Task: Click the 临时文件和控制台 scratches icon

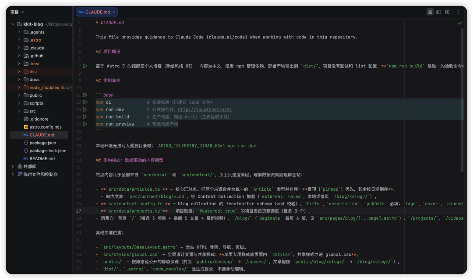Action: tap(20, 174)
